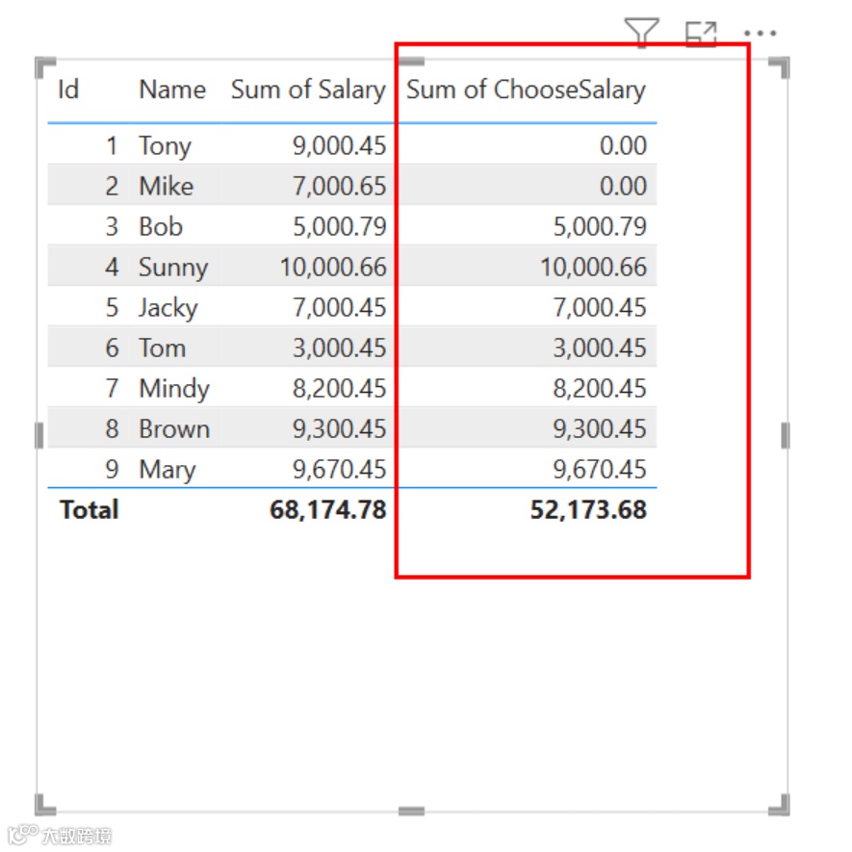
Task: Sort by the Id column header
Action: click(68, 90)
